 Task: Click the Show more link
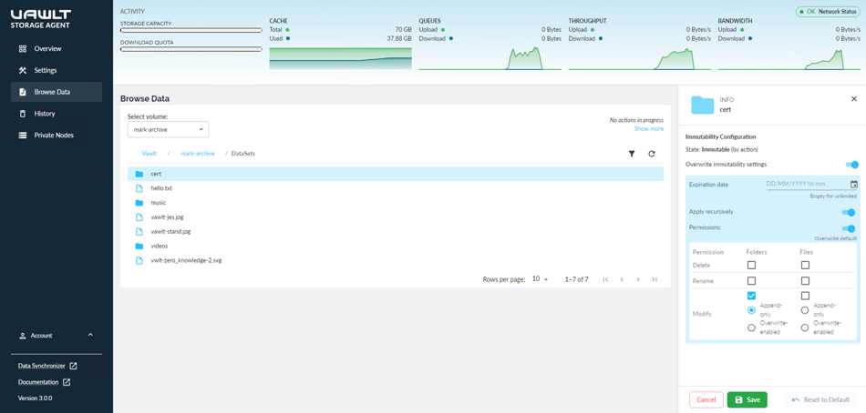(x=648, y=128)
